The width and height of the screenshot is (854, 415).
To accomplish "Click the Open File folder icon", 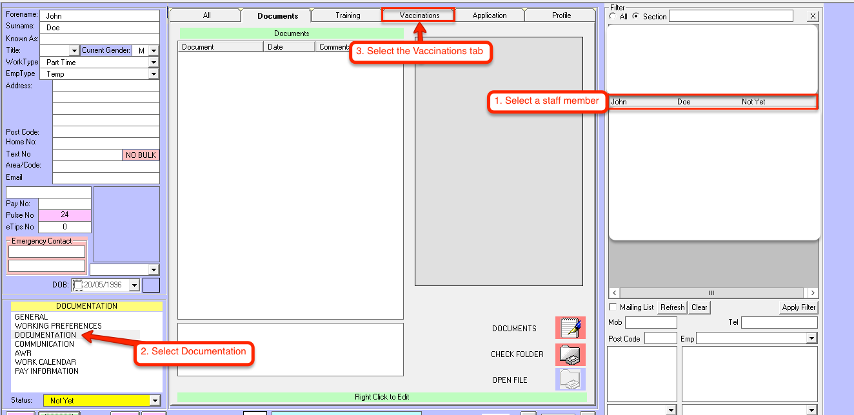I will [570, 380].
